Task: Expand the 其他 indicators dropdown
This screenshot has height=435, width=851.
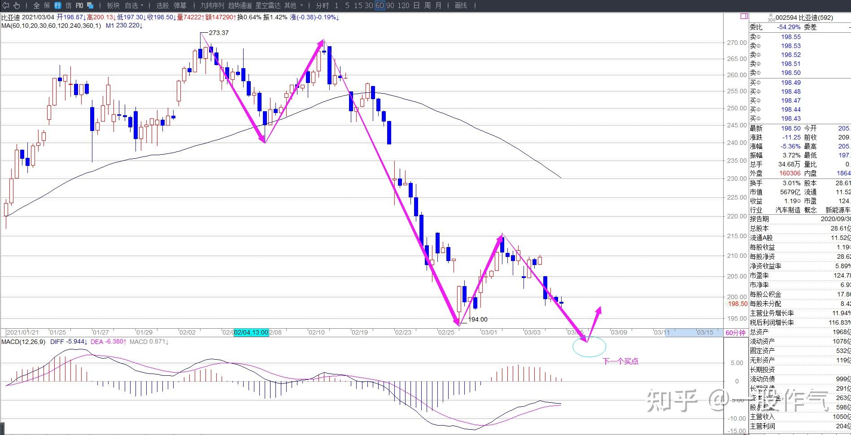Action: coord(301,6)
